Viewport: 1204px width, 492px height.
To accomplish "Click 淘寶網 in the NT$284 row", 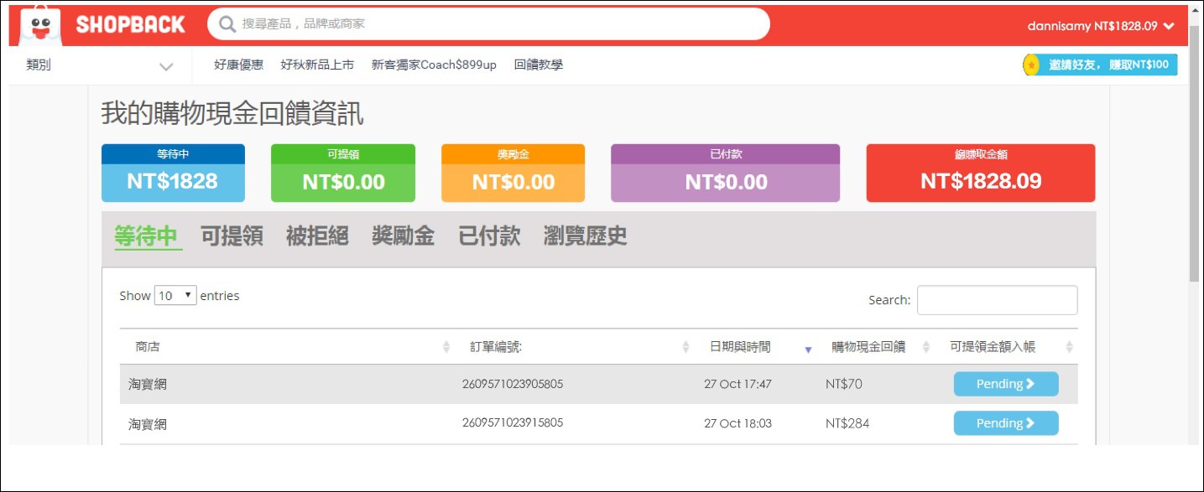I will click(x=148, y=424).
